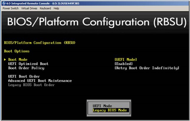Choose UEFI Mode in the popup list

[x=102, y=106]
